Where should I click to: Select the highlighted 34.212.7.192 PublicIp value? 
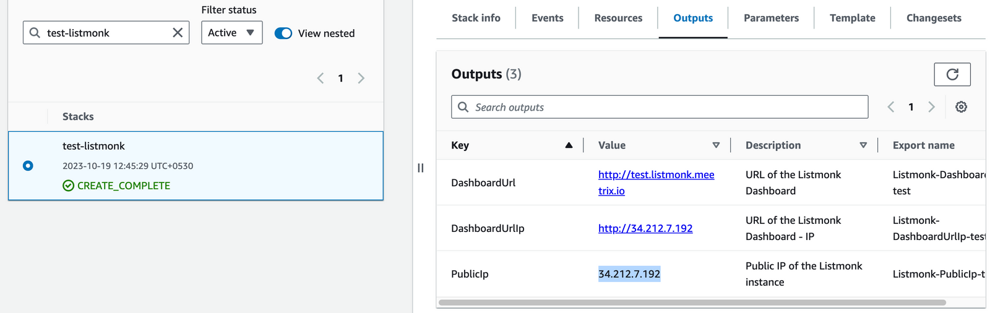[x=629, y=274]
